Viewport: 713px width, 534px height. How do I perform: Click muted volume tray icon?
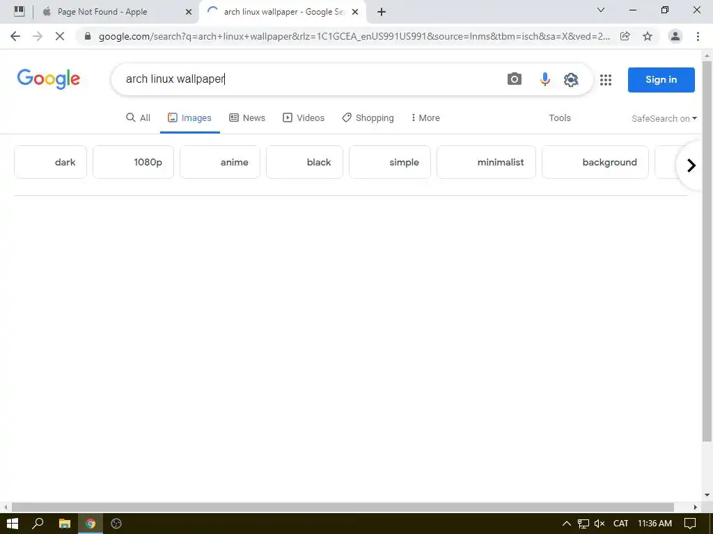pos(600,524)
